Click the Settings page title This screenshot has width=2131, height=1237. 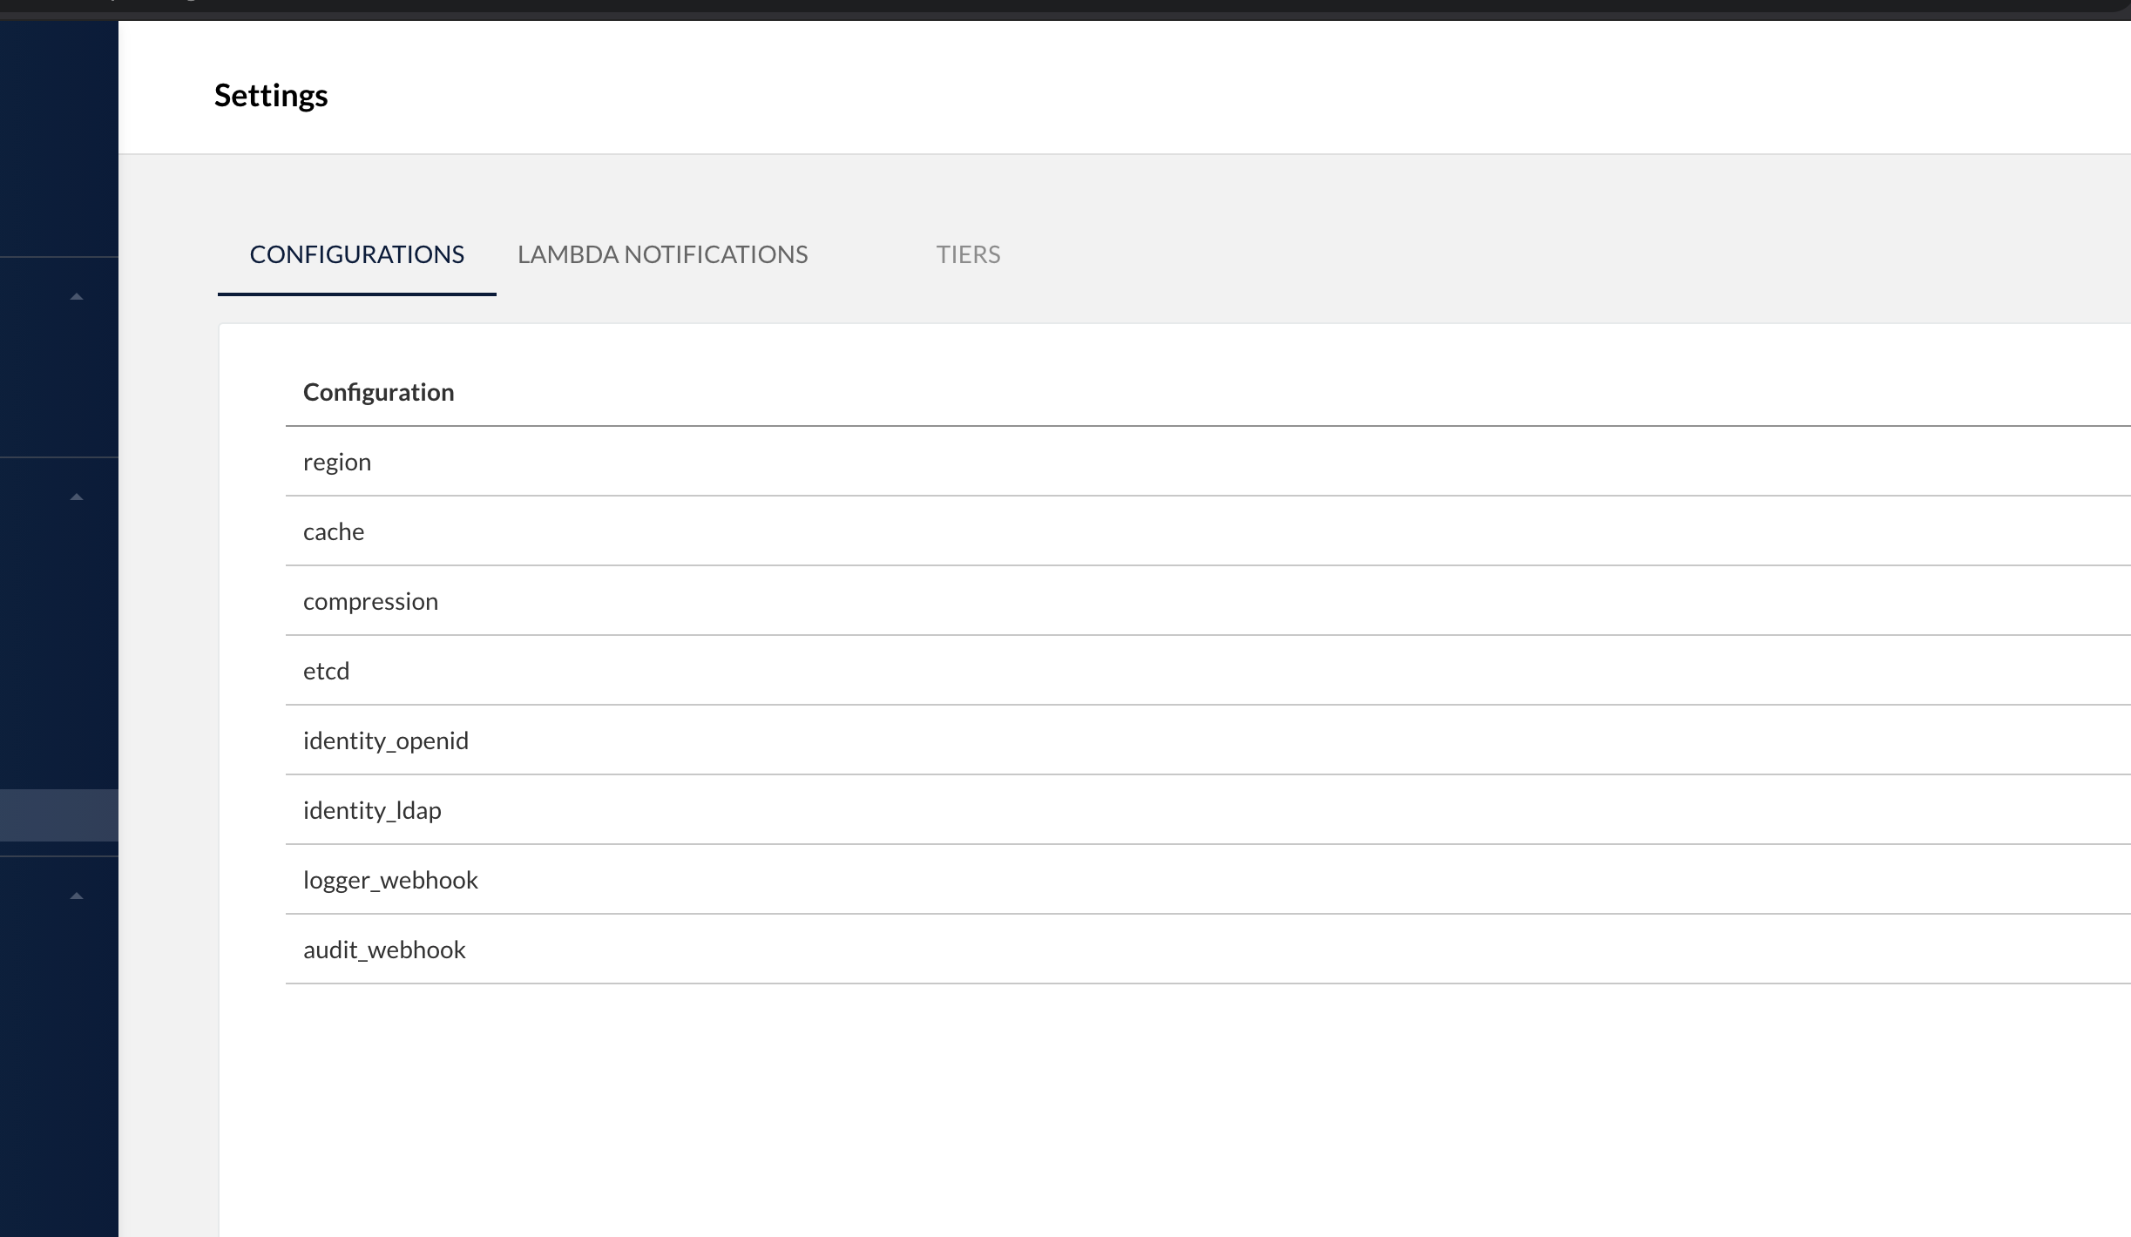(271, 95)
